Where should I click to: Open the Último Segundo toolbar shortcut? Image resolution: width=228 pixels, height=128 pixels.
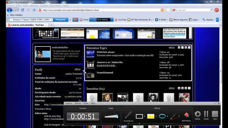[x=178, y=20]
